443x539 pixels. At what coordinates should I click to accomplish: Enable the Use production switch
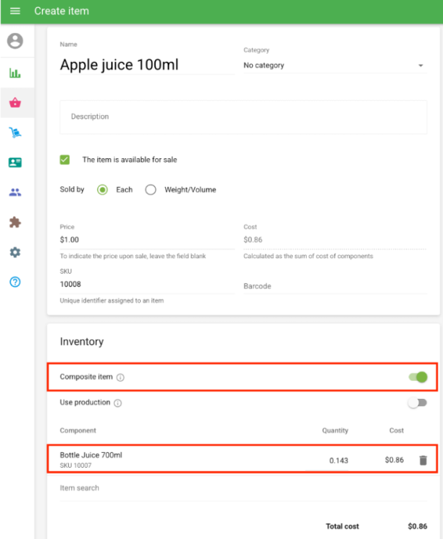click(x=417, y=402)
